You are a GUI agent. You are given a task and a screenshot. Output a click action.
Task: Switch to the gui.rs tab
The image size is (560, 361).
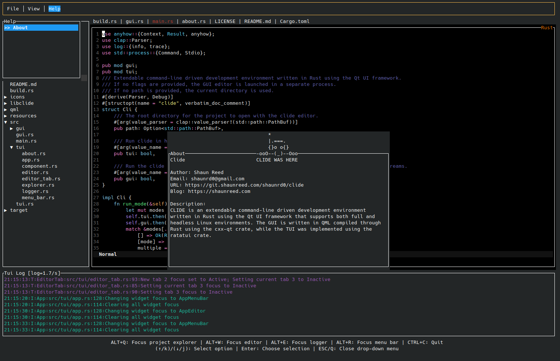tap(134, 21)
